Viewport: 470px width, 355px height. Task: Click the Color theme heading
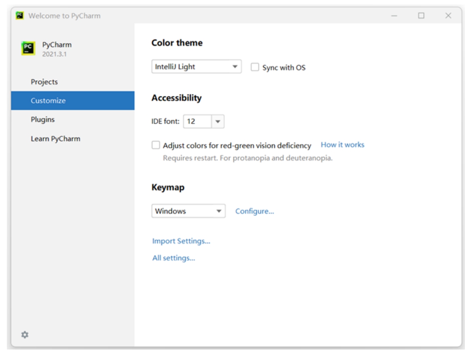pos(177,43)
